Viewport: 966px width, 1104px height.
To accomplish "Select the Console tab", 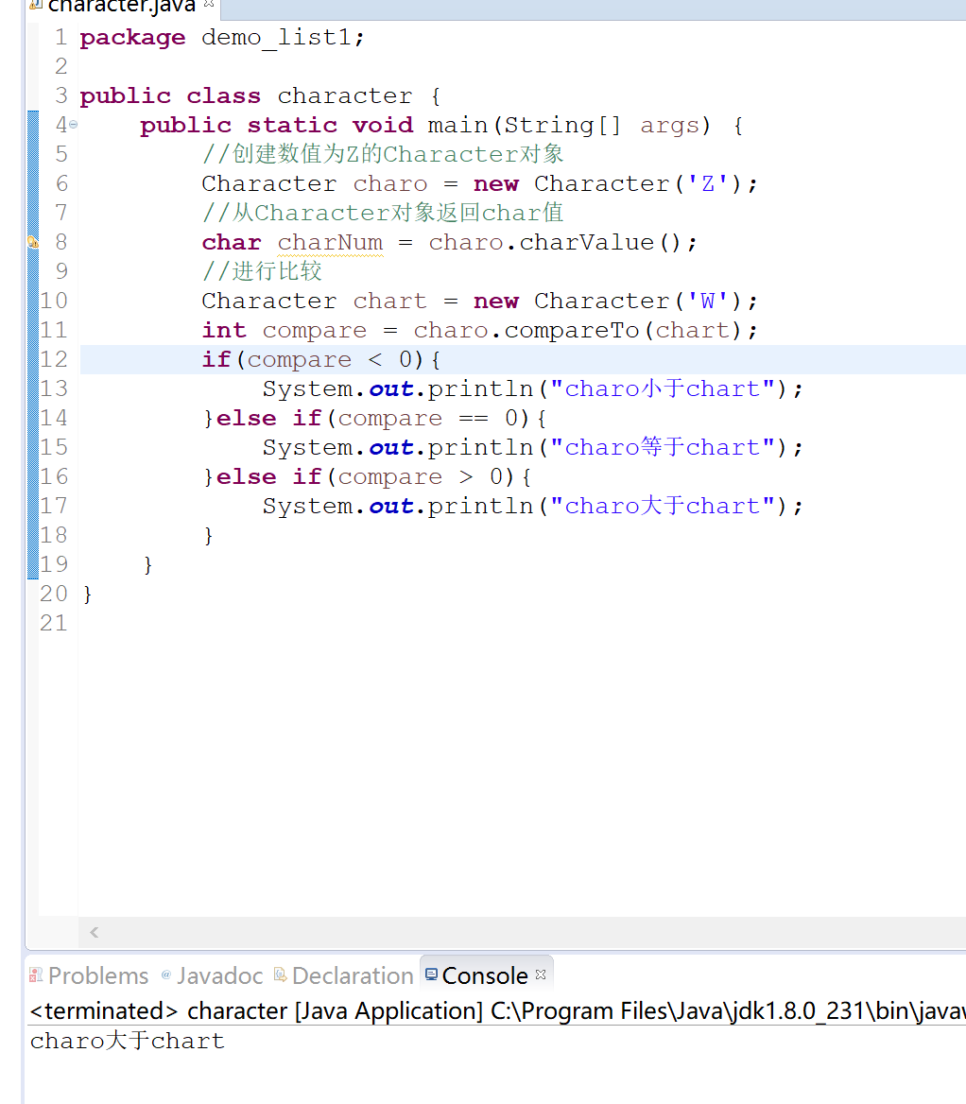I will click(484, 975).
